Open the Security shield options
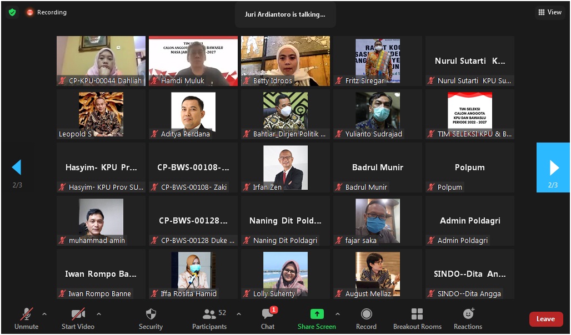The width and height of the screenshot is (571, 335). (x=151, y=319)
